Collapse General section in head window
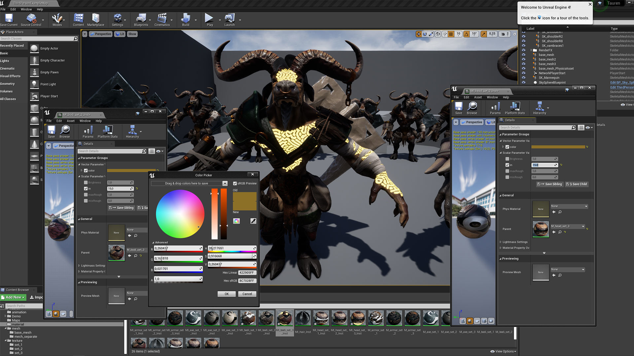This screenshot has height=356, width=634. 500,195
